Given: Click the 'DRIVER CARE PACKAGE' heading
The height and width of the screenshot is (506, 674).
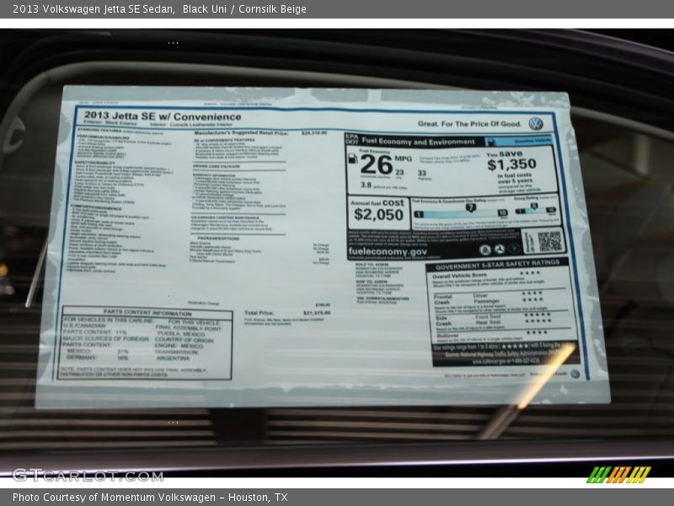Looking at the screenshot, I should [x=217, y=166].
